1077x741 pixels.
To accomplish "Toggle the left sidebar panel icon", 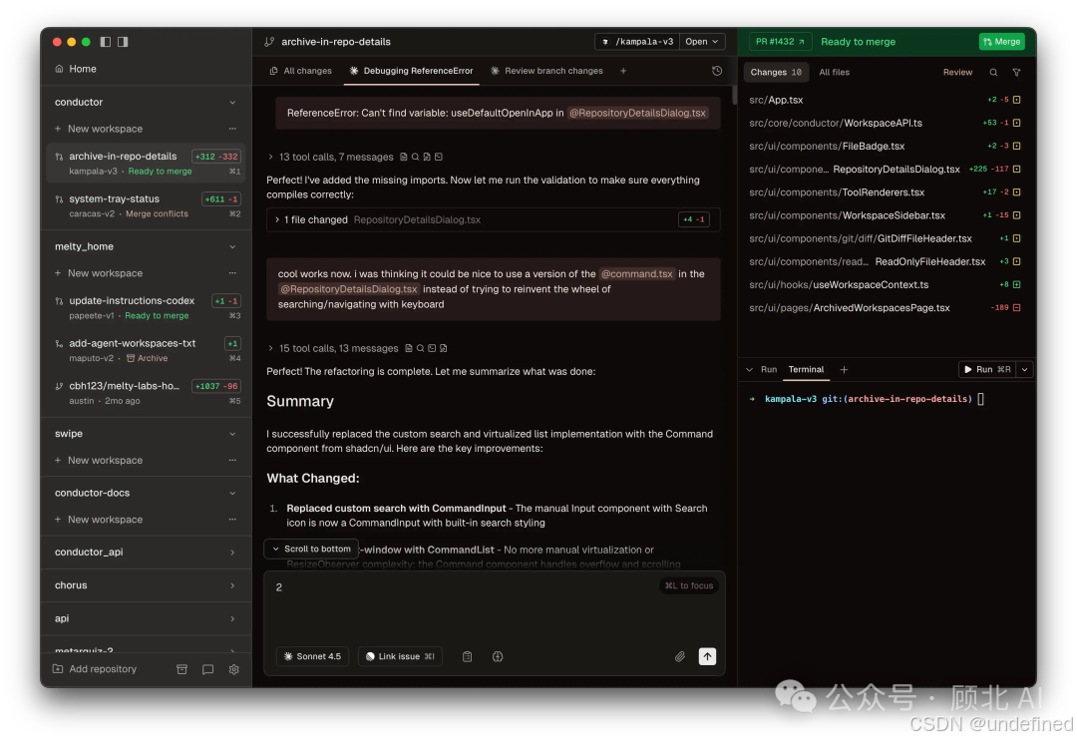I will tap(105, 42).
